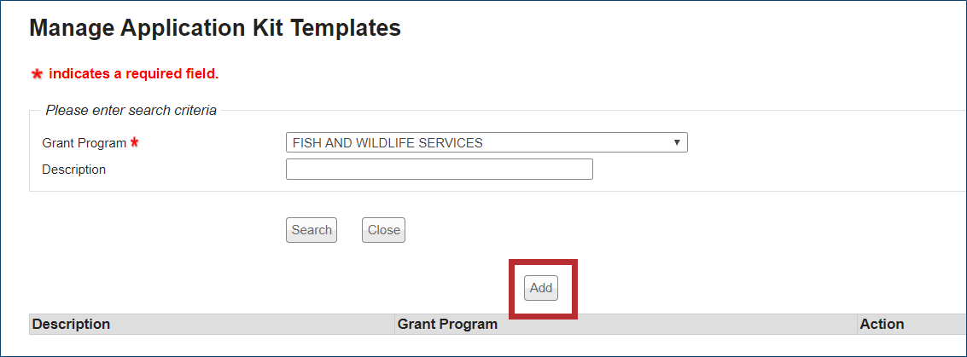
Task: Select the FISH AND WILDLIFE SERVICES value text
Action: [387, 143]
